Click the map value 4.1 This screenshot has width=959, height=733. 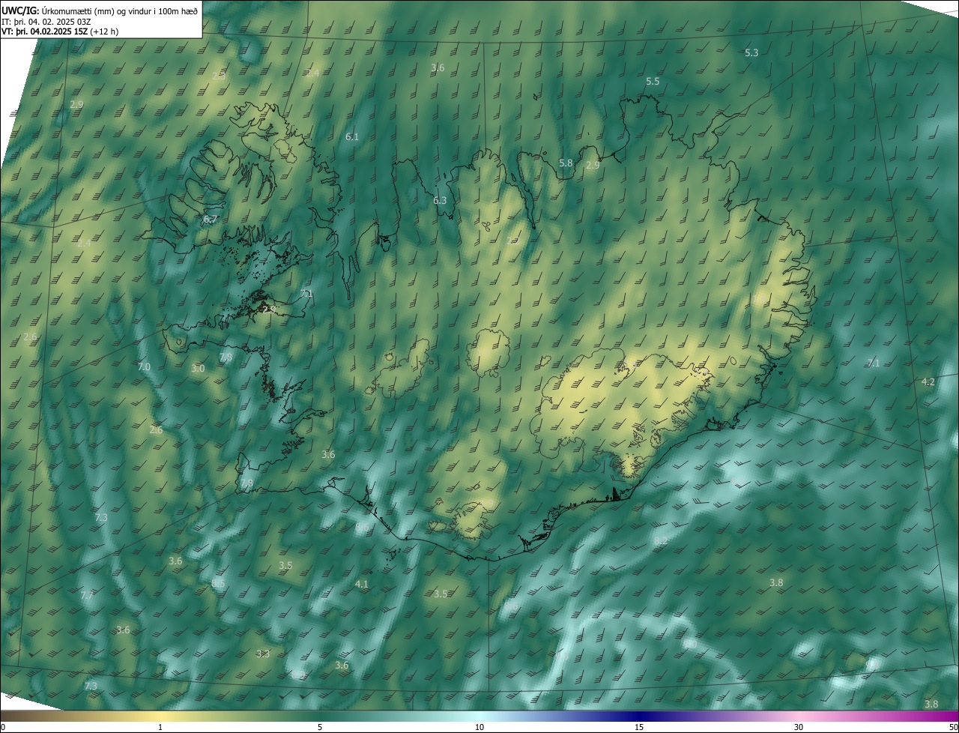click(x=362, y=584)
